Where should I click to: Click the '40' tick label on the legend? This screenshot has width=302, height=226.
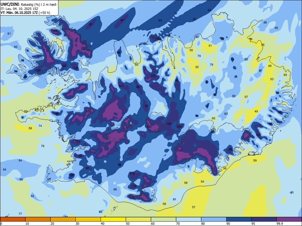click(x=102, y=224)
